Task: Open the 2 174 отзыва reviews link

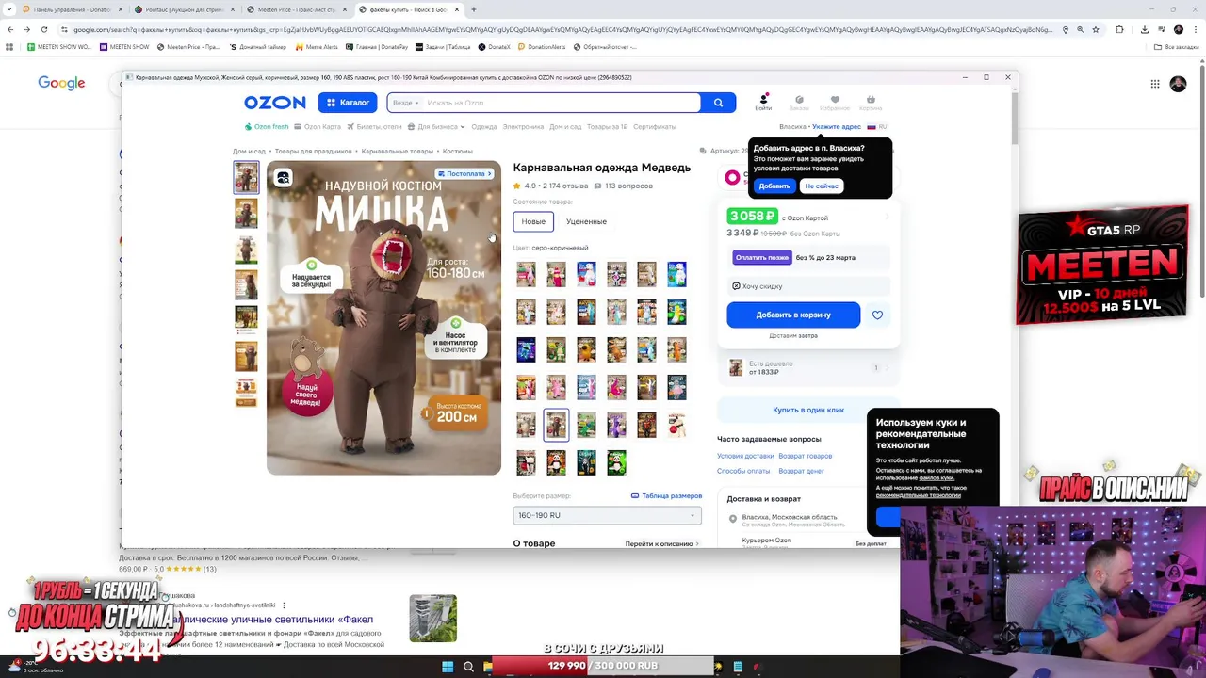Action: click(x=565, y=186)
